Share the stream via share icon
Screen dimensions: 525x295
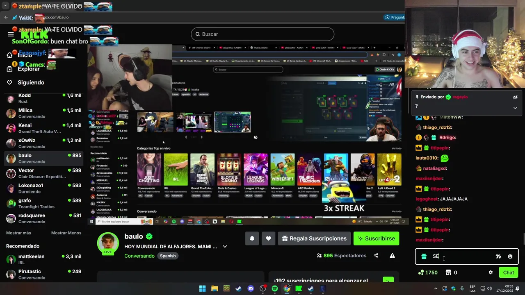[376, 256]
